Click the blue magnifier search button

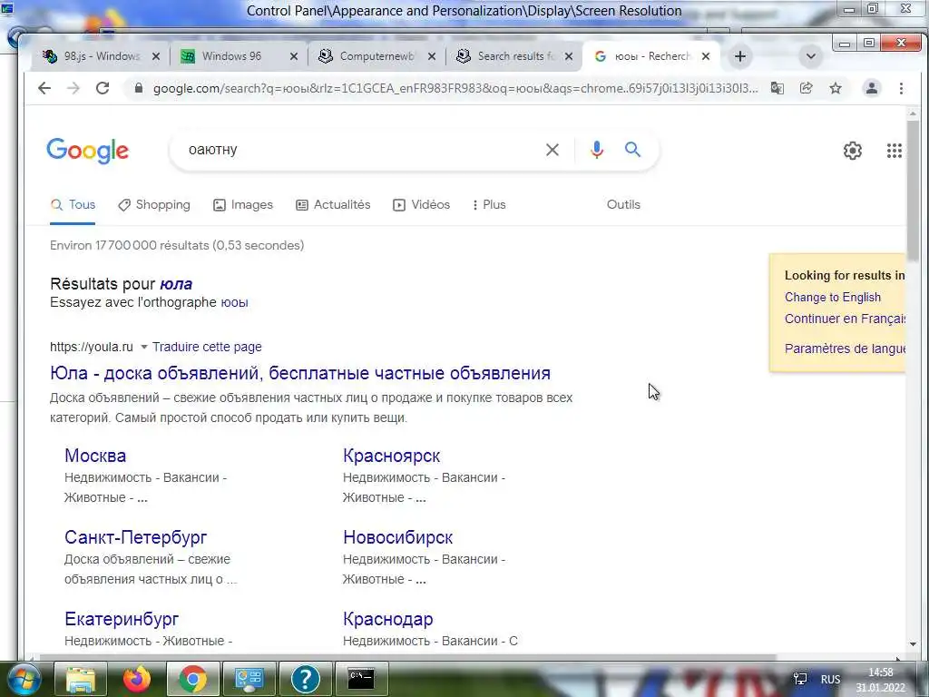click(632, 150)
